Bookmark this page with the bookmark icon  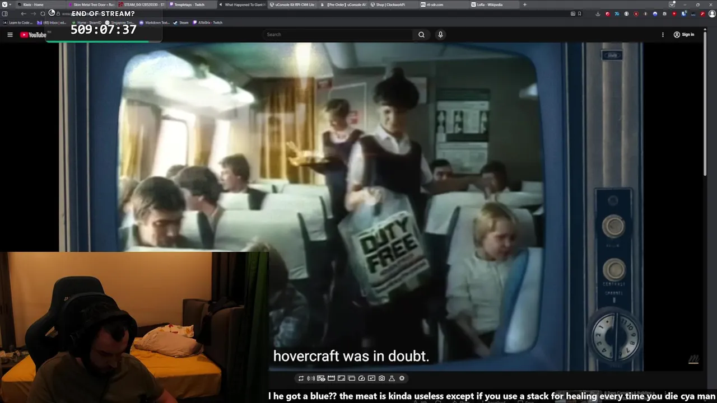[x=580, y=13]
